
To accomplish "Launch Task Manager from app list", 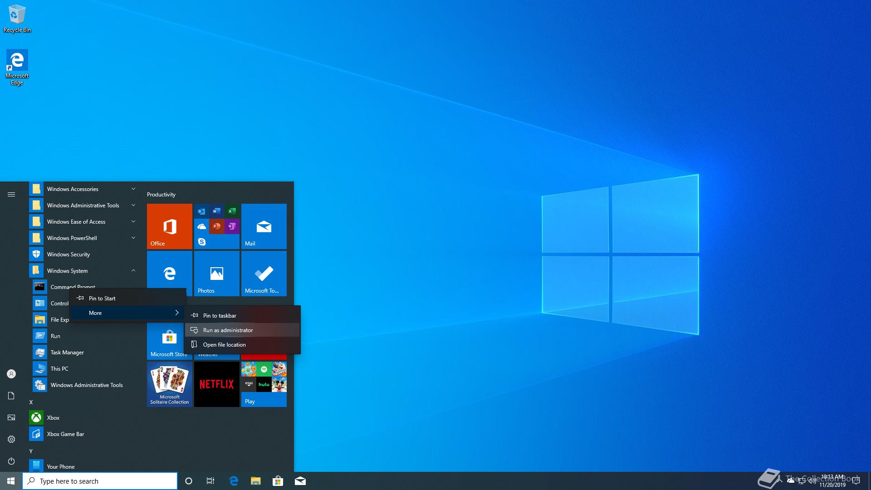I will [x=83, y=353].
